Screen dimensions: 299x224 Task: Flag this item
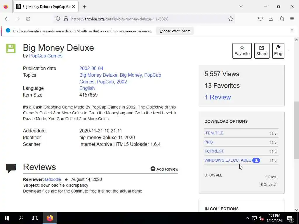pyautogui.click(x=278, y=51)
